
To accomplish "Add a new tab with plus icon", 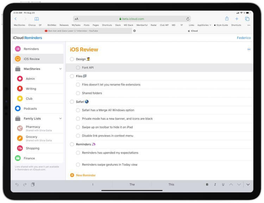I will click(x=237, y=19).
